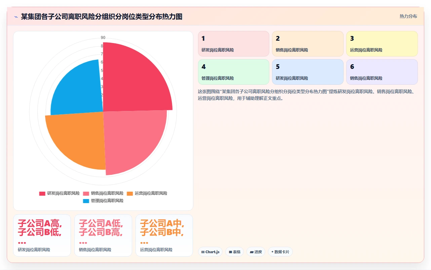This screenshot has height=270, width=431.
Task: Click the 数据卡片 chip
Action: click(x=280, y=252)
